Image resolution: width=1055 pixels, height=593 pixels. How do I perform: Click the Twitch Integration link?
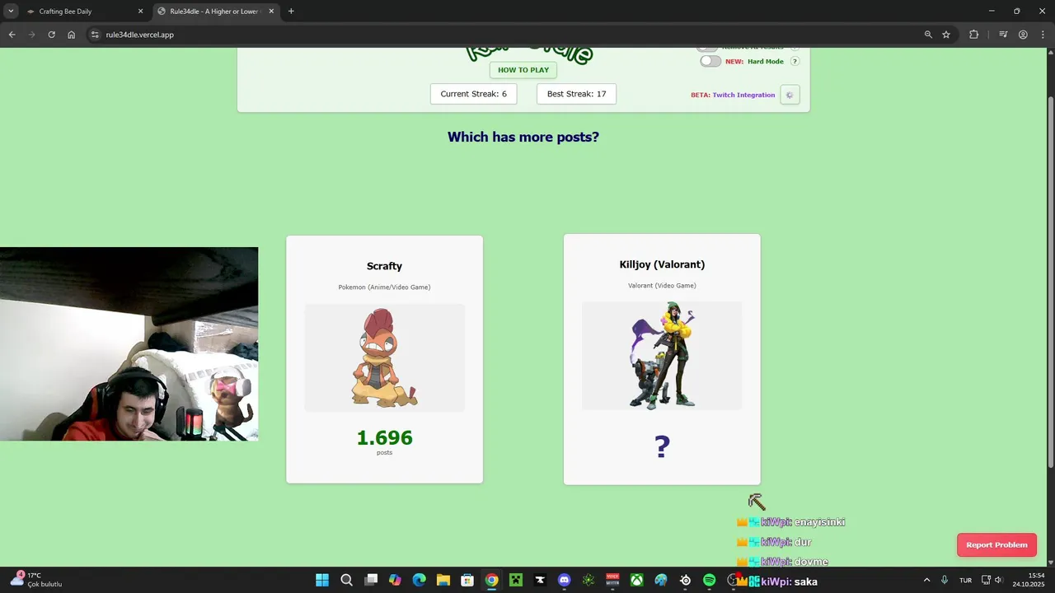point(743,95)
